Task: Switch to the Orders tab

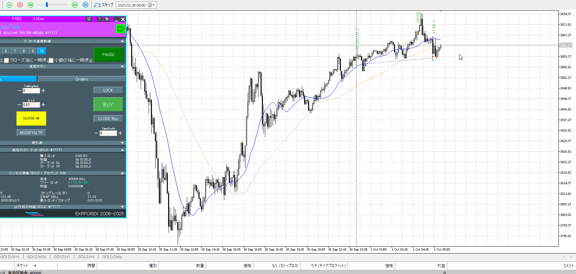Action: point(82,79)
